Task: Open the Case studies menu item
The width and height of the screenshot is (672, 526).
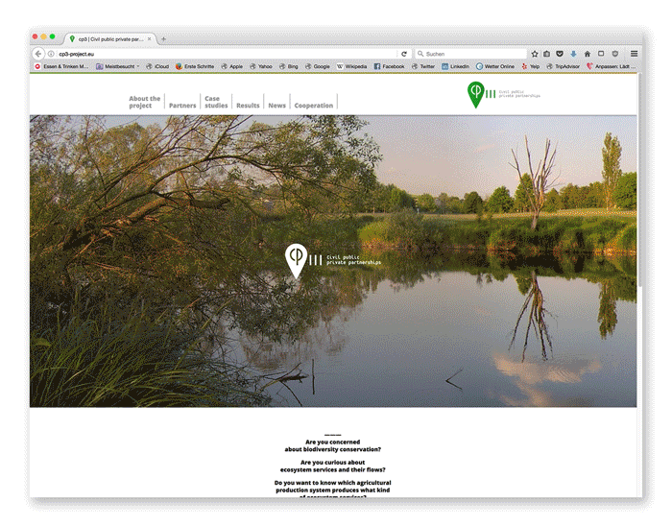Action: tap(216, 102)
